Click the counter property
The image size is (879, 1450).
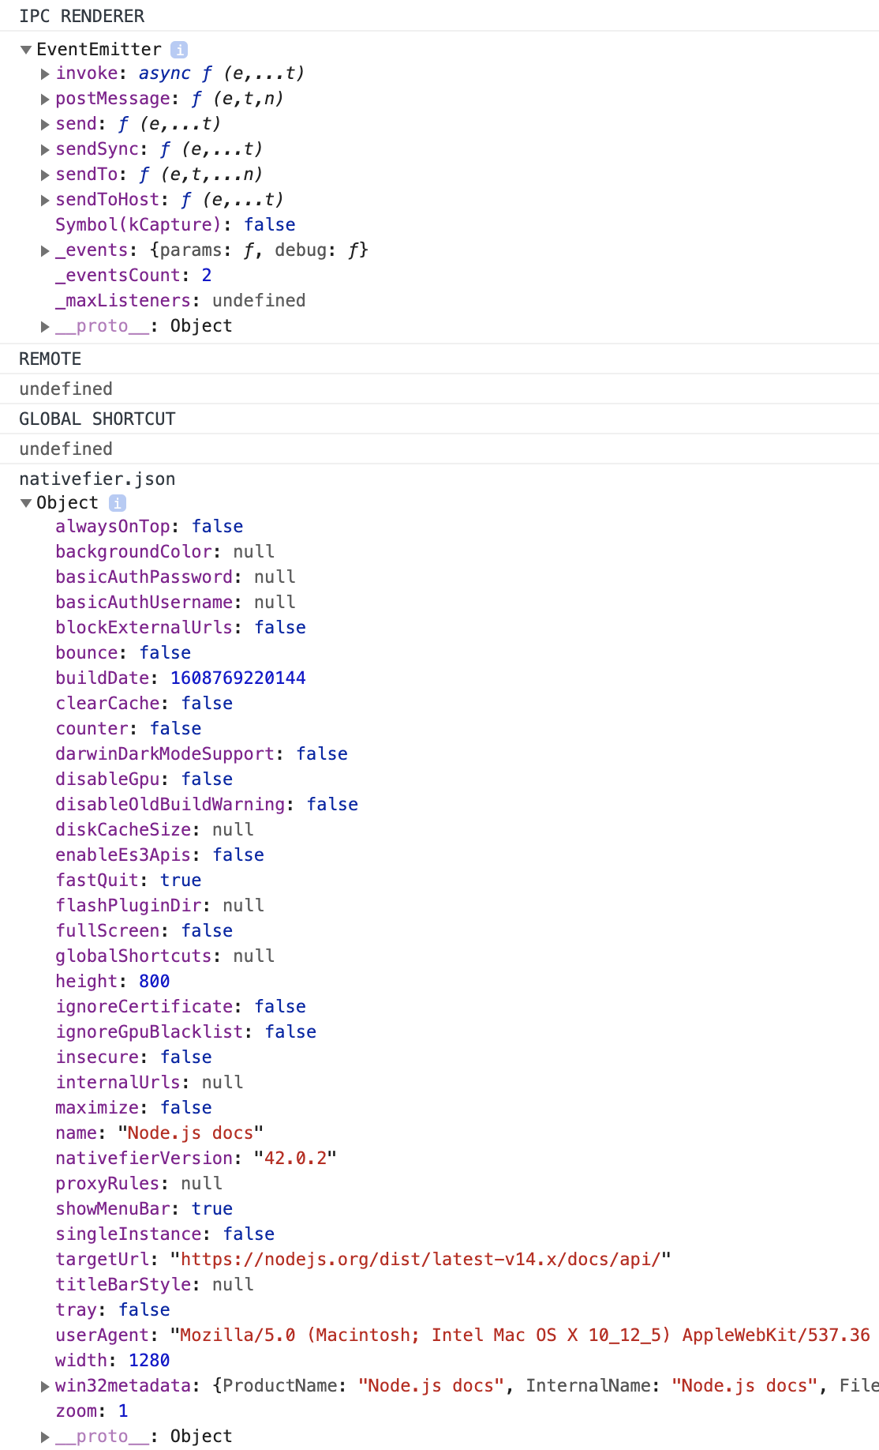[92, 728]
